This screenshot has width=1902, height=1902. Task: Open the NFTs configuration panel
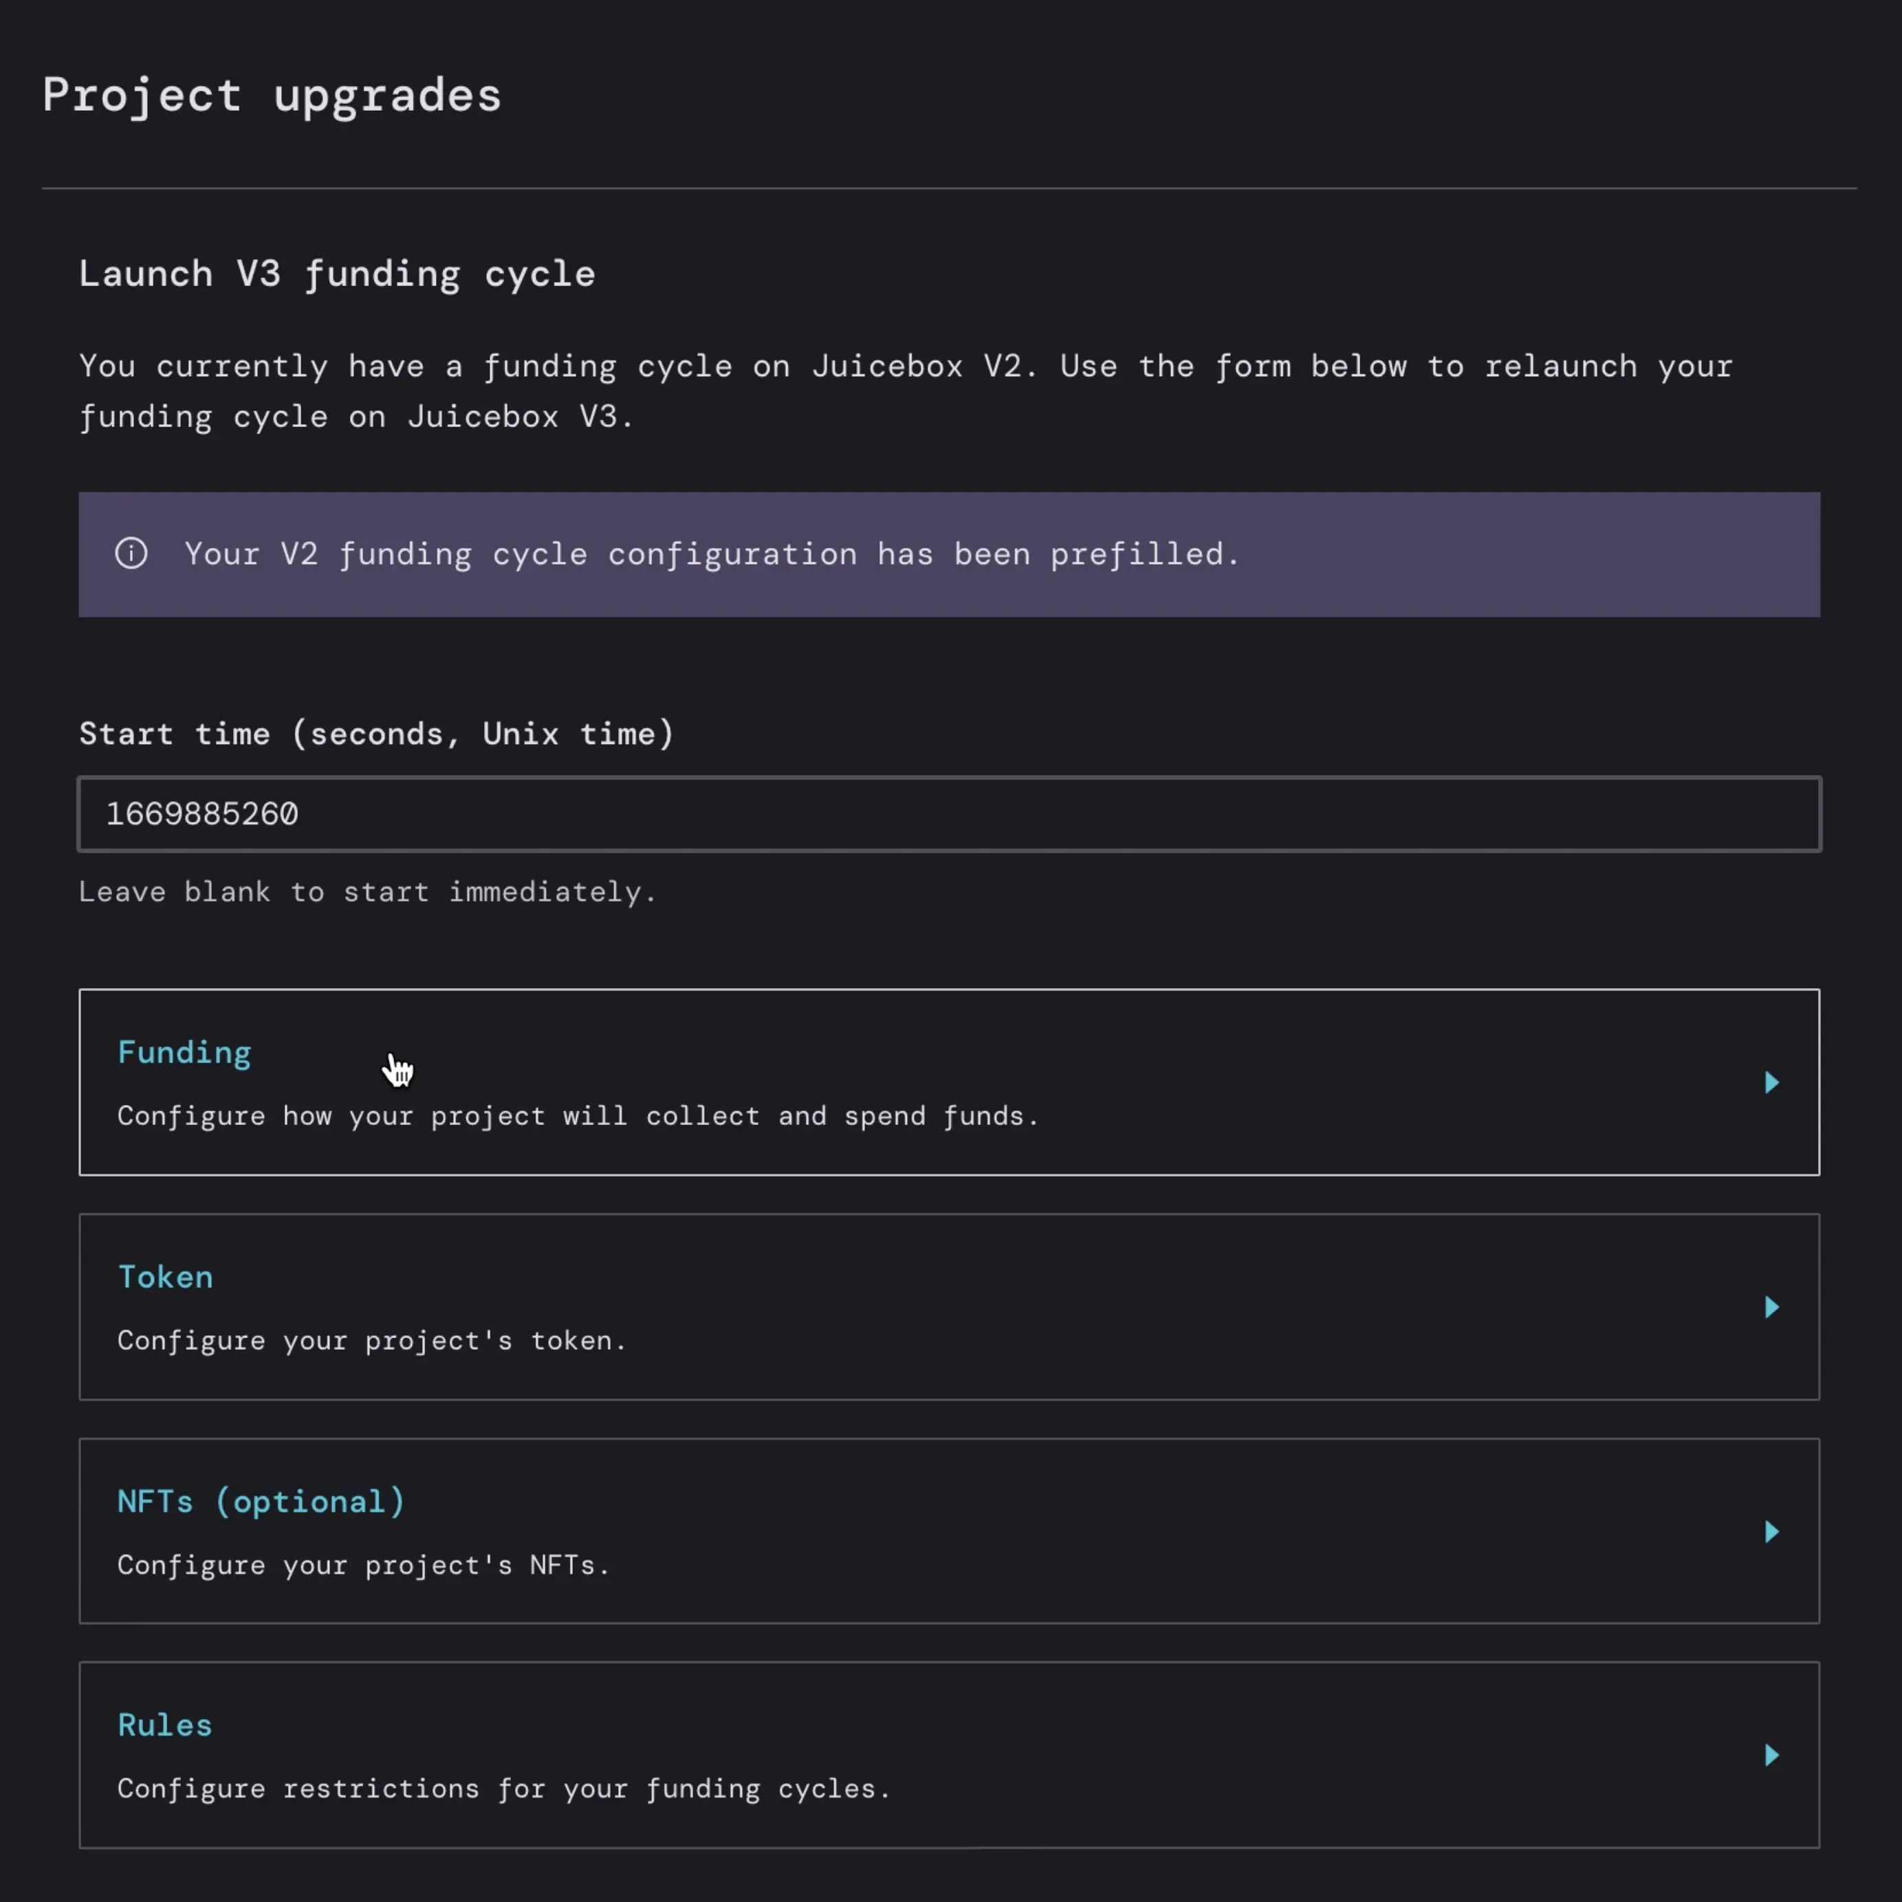point(261,1500)
